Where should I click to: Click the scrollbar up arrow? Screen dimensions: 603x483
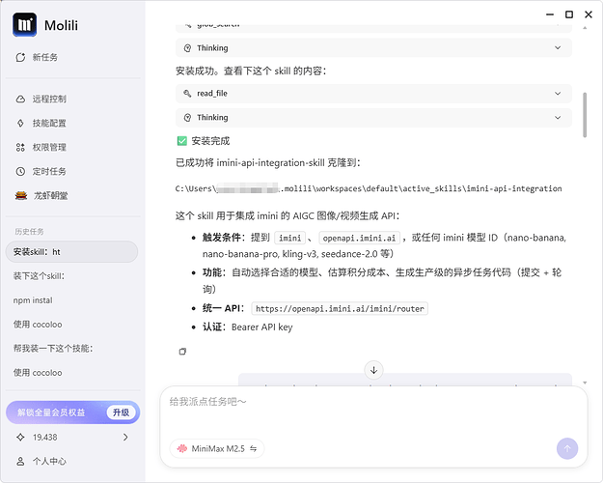[x=585, y=28]
